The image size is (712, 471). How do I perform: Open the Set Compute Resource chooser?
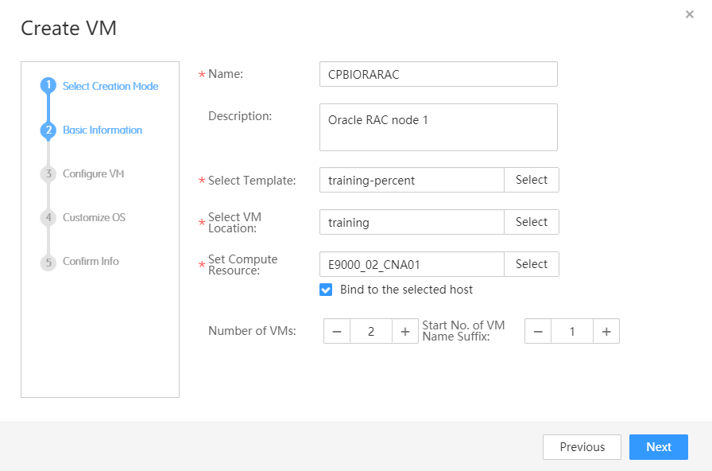[531, 264]
